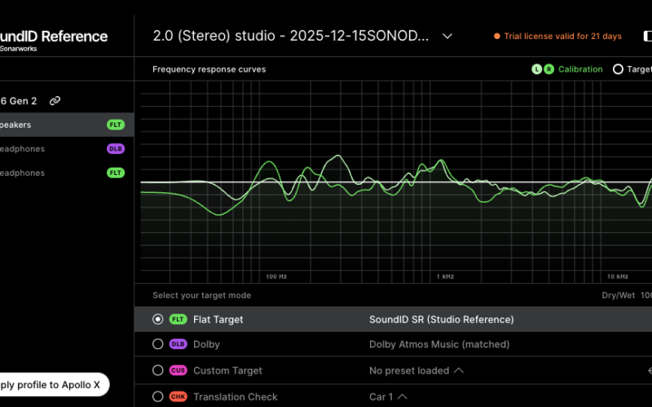Click the FLT badge on the last headphones row
Screen dimensions: 652x407
[116, 173]
